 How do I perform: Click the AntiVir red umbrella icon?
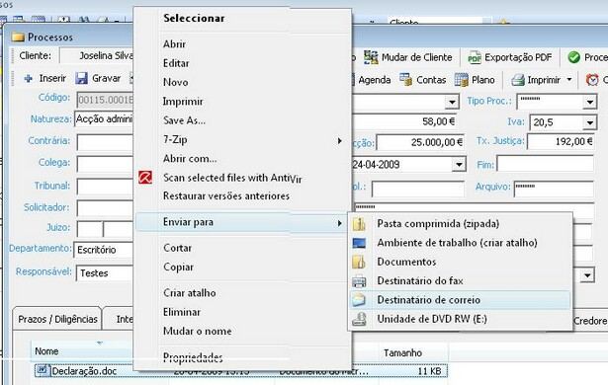pos(145,178)
